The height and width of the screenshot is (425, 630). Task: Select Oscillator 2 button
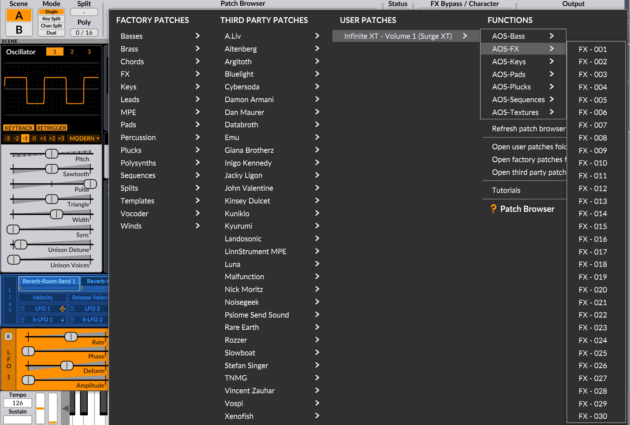point(72,52)
